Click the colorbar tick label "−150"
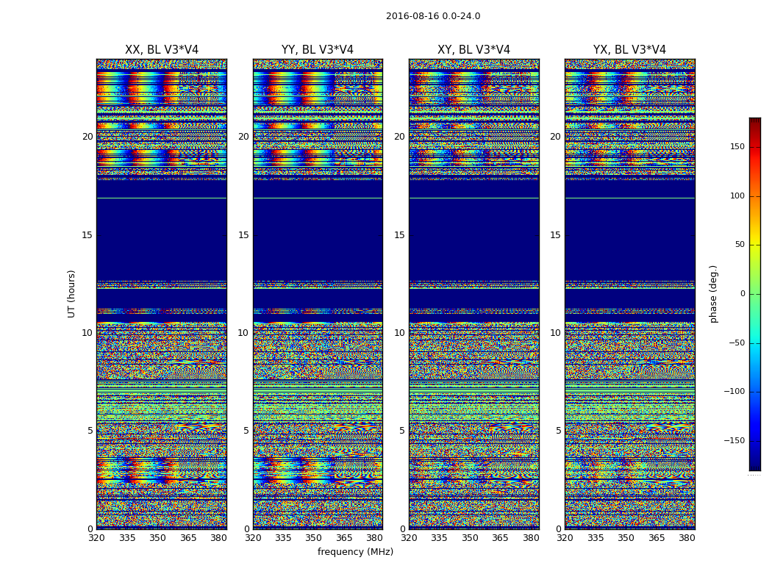Image resolution: width=772 pixels, height=588 pixels. pyautogui.click(x=735, y=441)
